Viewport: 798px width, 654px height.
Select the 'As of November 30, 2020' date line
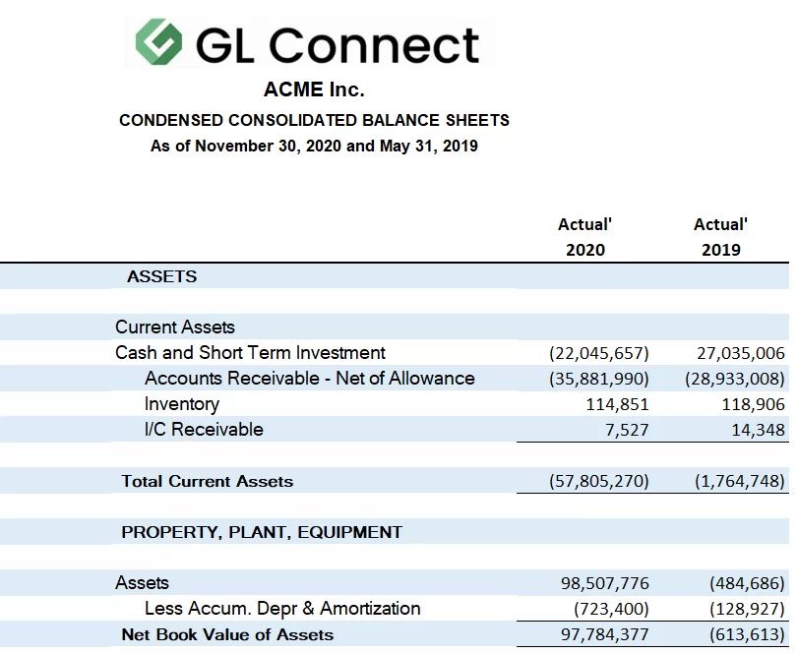coord(314,147)
